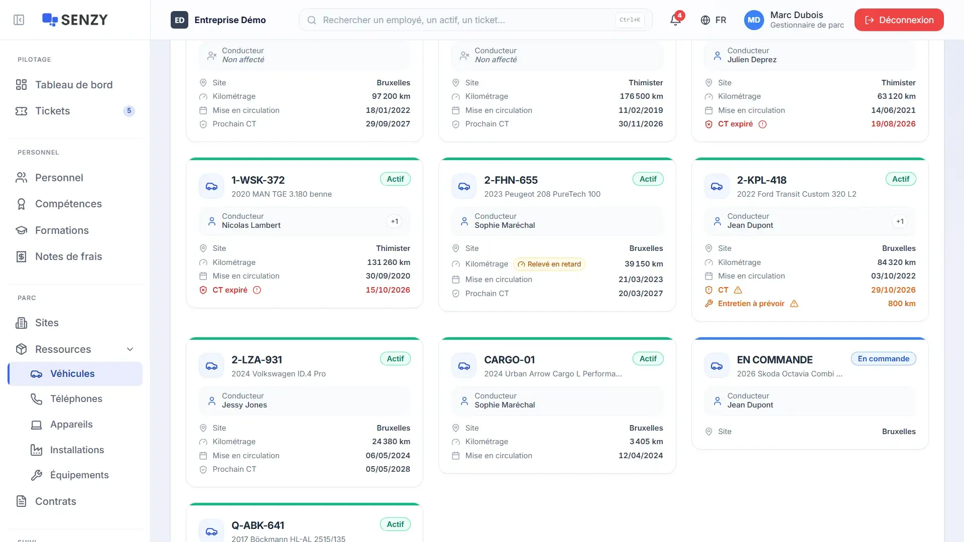
Task: Expand +1 drivers on Nicolas Lambert row
Action: [x=395, y=221]
